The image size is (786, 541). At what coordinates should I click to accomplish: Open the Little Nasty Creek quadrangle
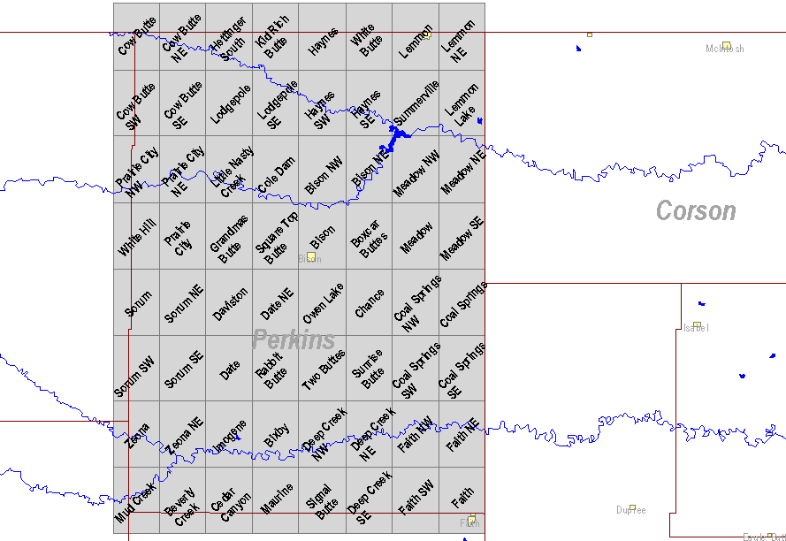click(x=228, y=170)
